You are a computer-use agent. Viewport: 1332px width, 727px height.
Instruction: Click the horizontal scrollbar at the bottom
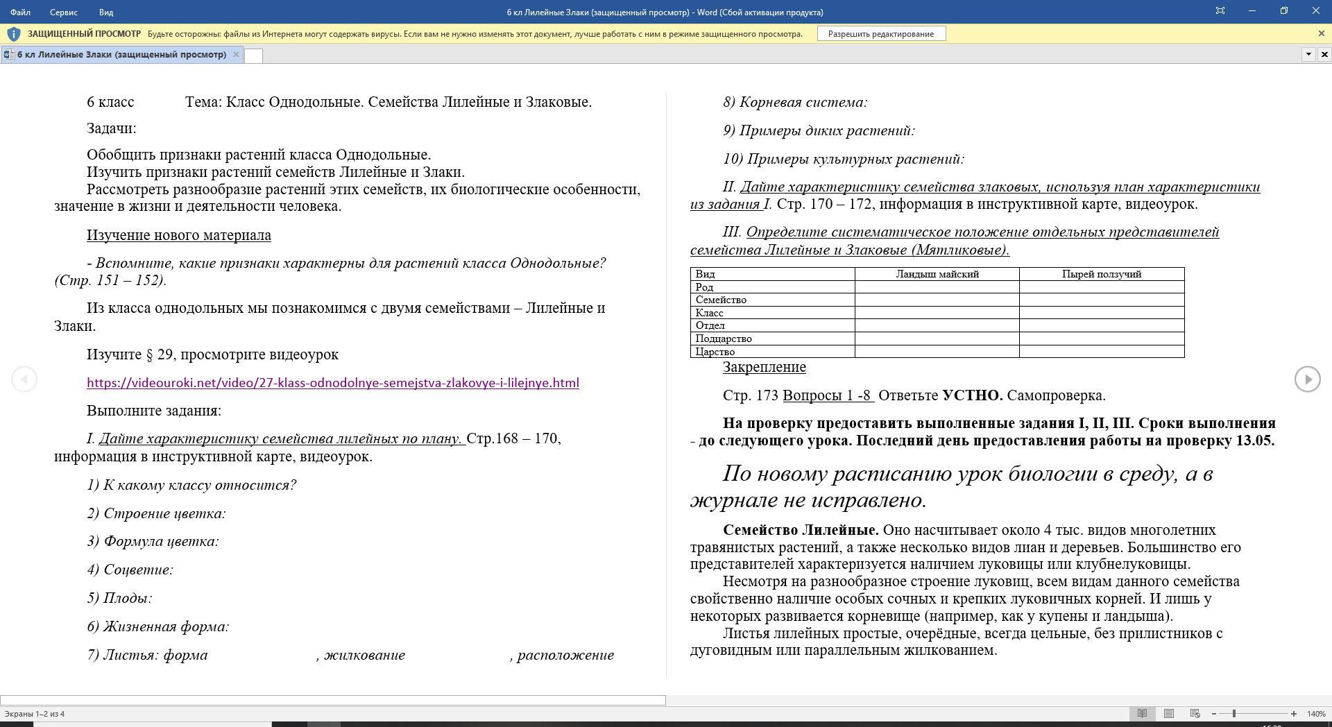click(x=333, y=700)
